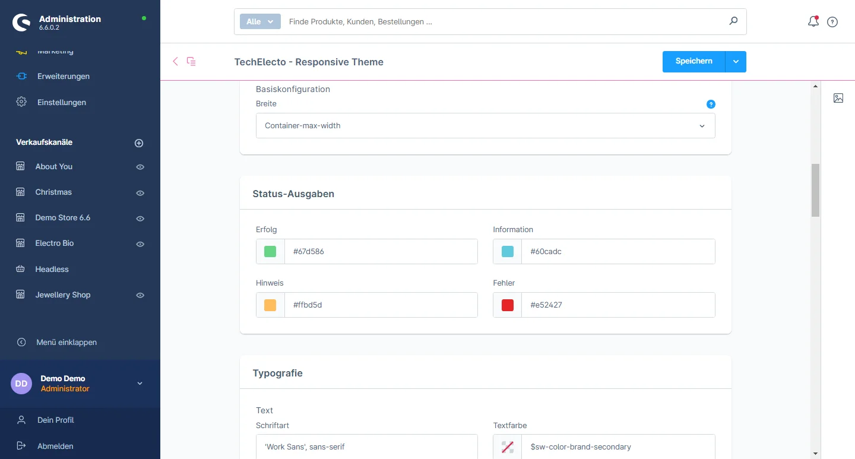
Task: Open Einstellungen in the sidebar
Action: coord(61,102)
